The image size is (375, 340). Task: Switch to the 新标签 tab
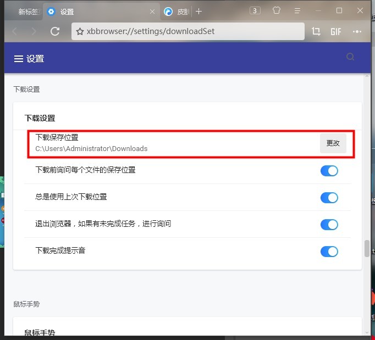[x=27, y=12]
